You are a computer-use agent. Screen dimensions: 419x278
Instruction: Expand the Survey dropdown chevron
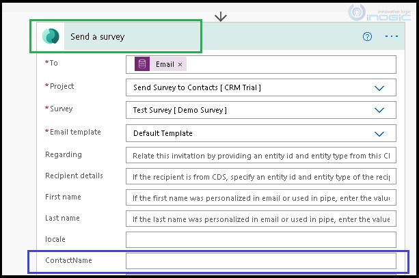click(380, 111)
